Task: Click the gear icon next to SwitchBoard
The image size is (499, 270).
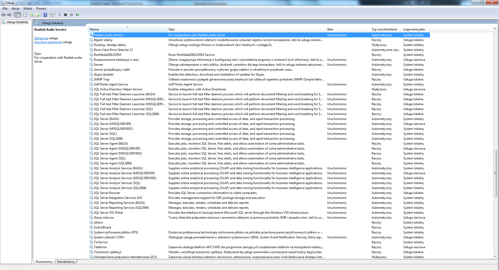Action: (x=91, y=227)
